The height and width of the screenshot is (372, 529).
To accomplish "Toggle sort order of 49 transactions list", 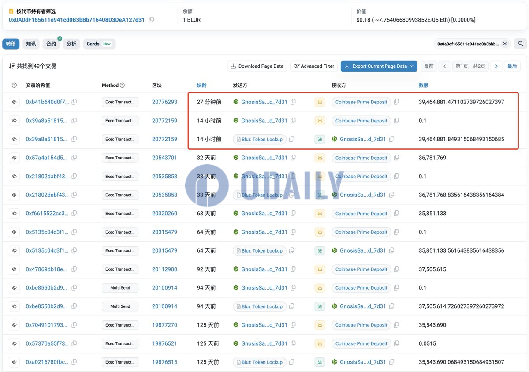I will tap(12, 66).
